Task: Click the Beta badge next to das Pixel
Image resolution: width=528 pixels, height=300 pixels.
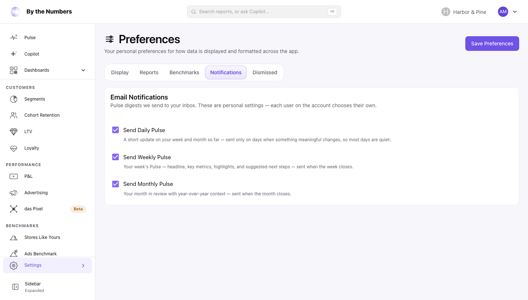Action: tap(78, 209)
